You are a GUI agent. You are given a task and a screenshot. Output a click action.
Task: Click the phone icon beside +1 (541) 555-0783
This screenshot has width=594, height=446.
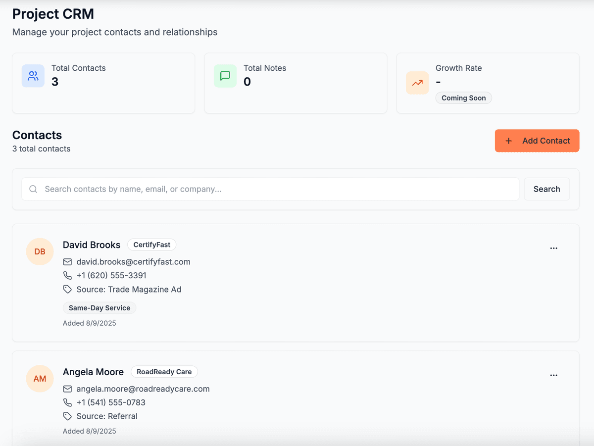(67, 402)
